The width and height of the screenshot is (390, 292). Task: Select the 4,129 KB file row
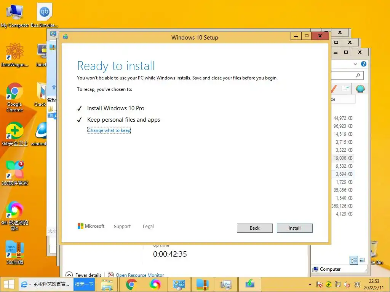343,214
